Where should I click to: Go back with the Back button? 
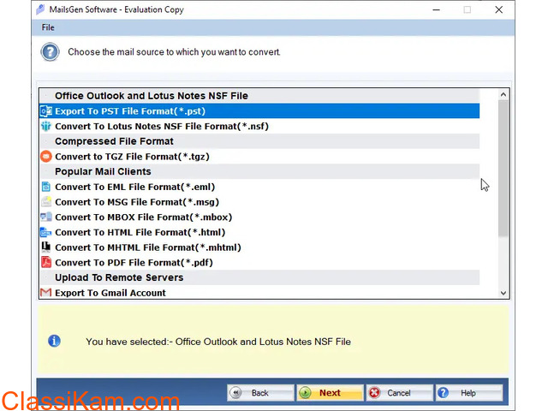click(x=260, y=393)
